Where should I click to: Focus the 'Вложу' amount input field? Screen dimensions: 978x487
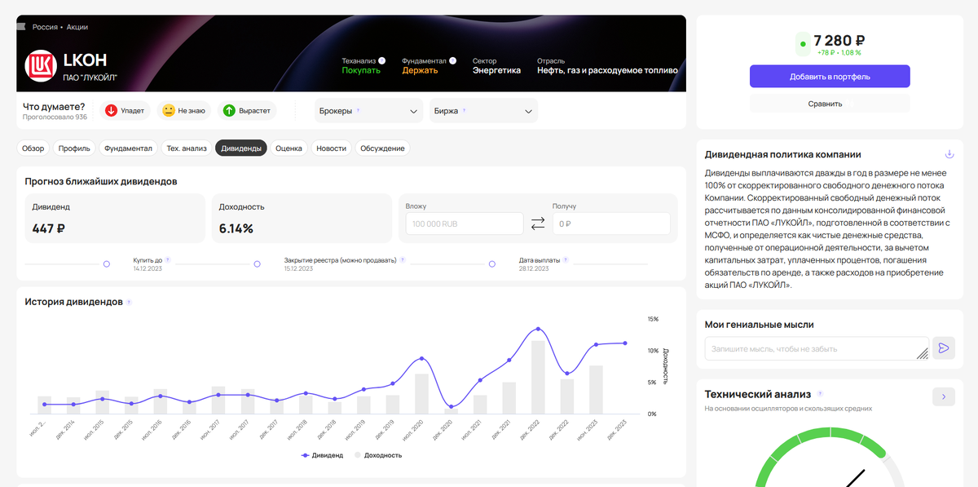pos(465,224)
